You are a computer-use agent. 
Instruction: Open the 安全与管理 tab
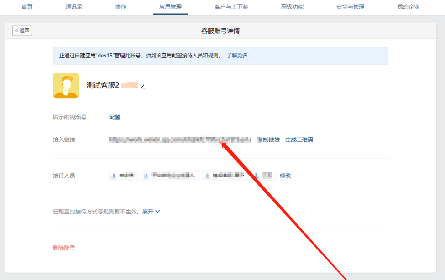[350, 7]
